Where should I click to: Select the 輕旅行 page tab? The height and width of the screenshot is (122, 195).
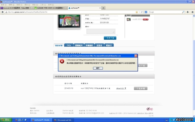[x=109, y=45]
